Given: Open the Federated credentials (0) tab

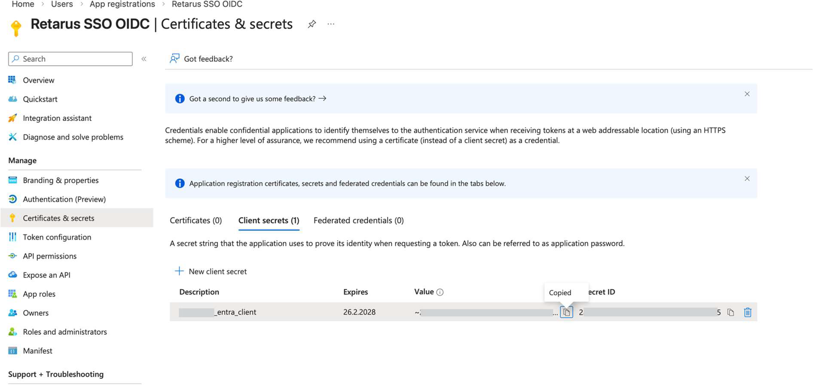Looking at the screenshot, I should point(358,220).
